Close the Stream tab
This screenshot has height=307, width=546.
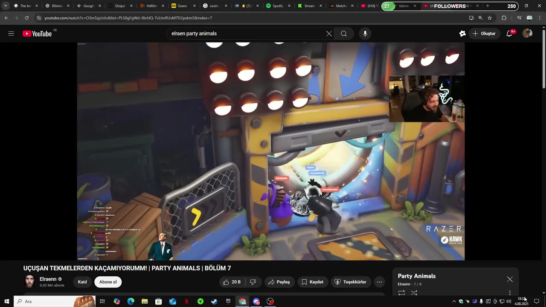(321, 6)
